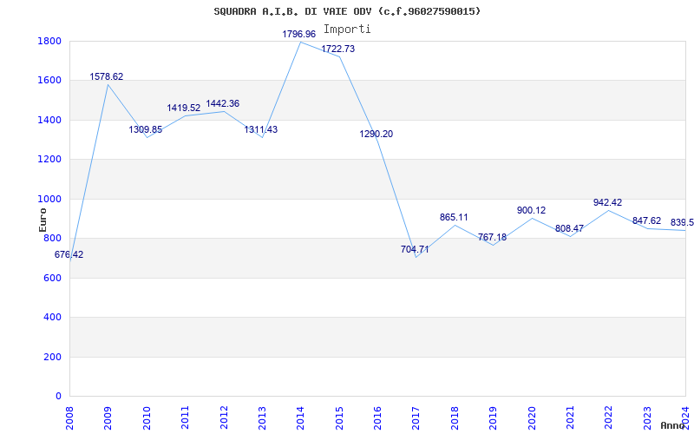The image size is (694, 434).
Task: Click the 2016 x-axis year label
Action: 378,418
